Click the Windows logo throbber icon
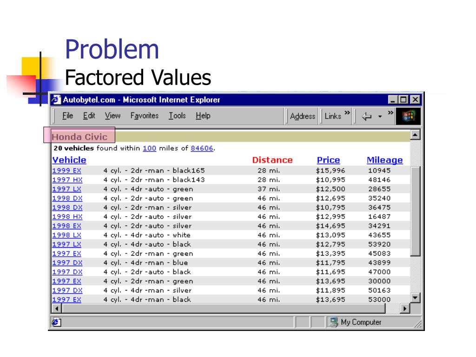Viewport: 476px width, 357px height. 408,116
